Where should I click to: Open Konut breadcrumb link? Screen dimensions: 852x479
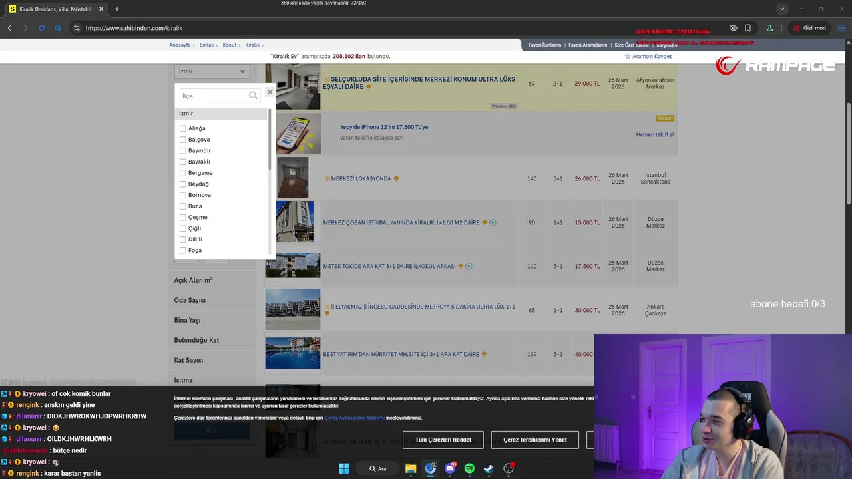pos(230,45)
